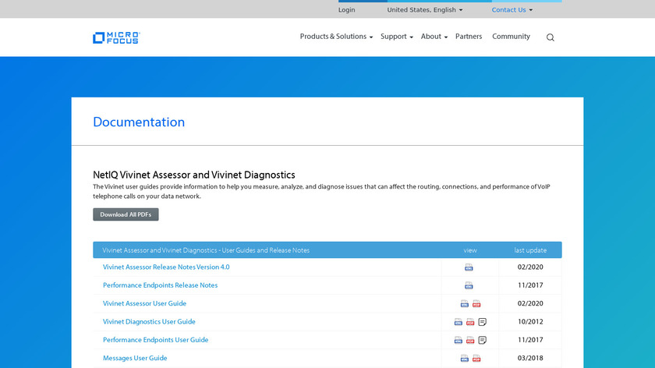
Task: Open HTML version of Vivinet Assessor User Guide
Action: (465, 303)
